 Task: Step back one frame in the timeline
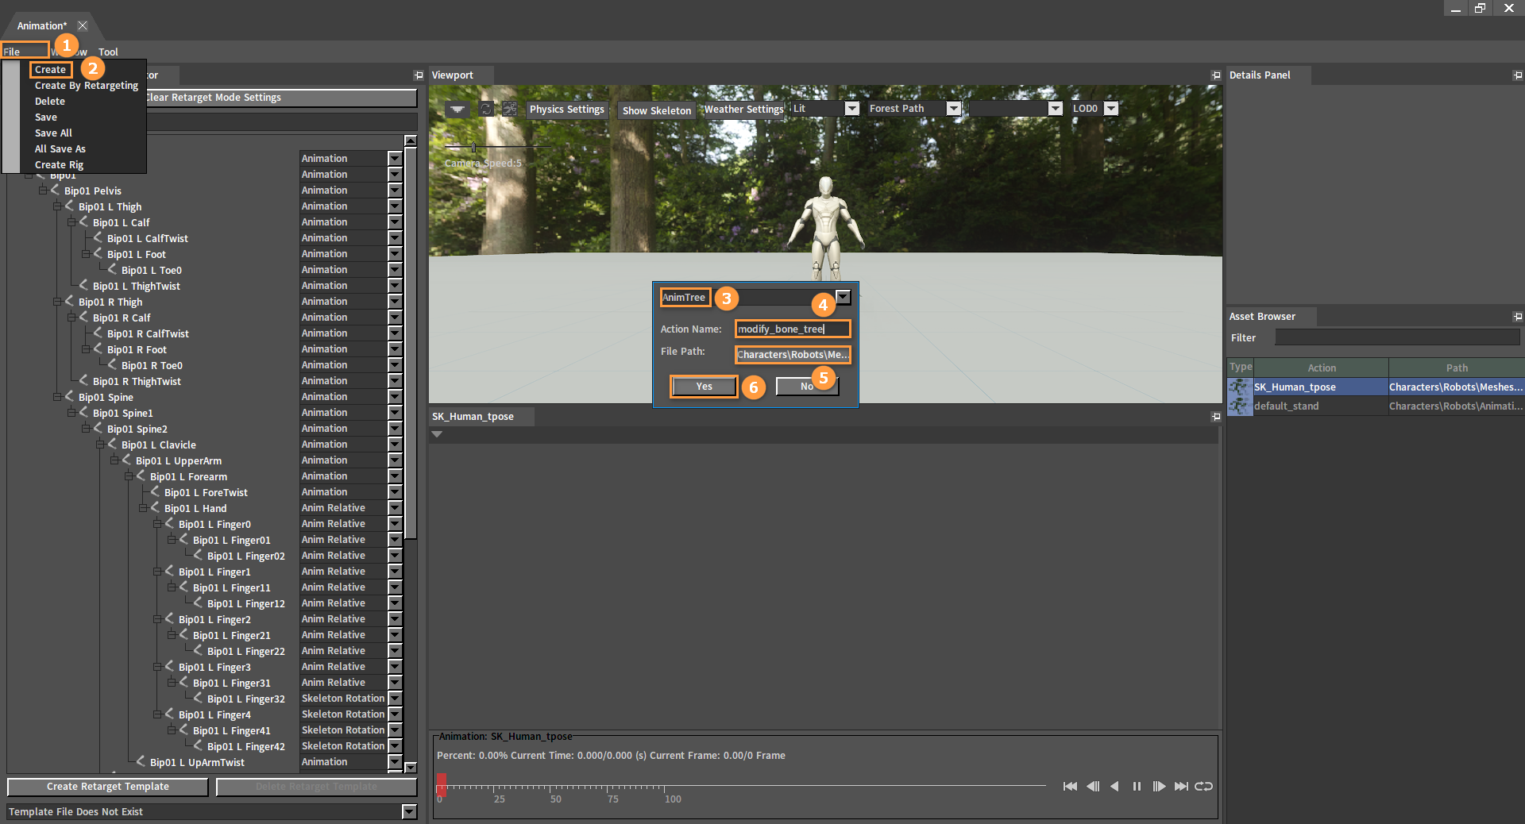1093,786
